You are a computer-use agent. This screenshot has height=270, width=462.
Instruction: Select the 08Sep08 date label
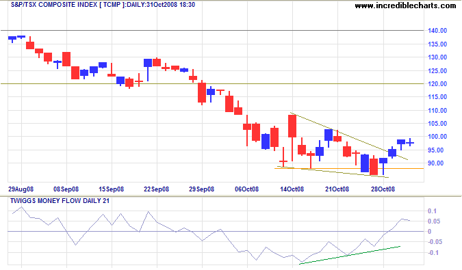tap(66, 189)
